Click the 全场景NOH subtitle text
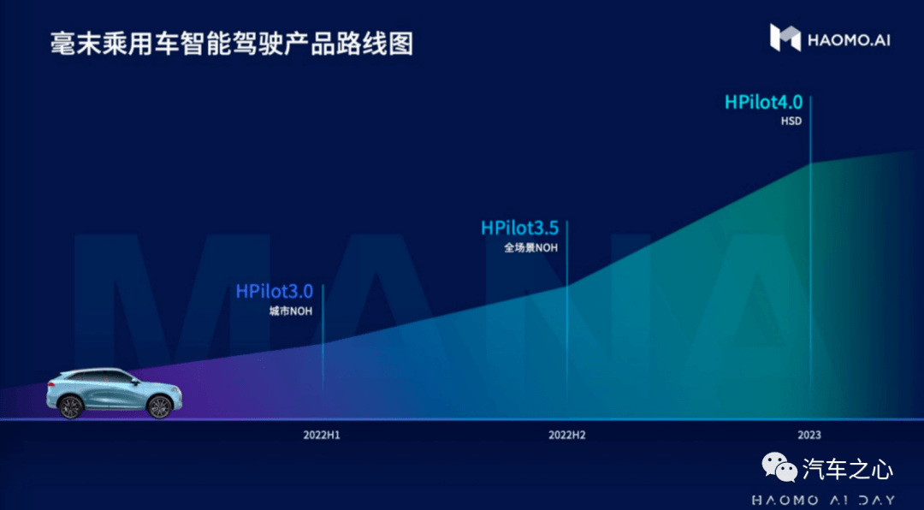Screen dimensions: 924x510 click(531, 248)
